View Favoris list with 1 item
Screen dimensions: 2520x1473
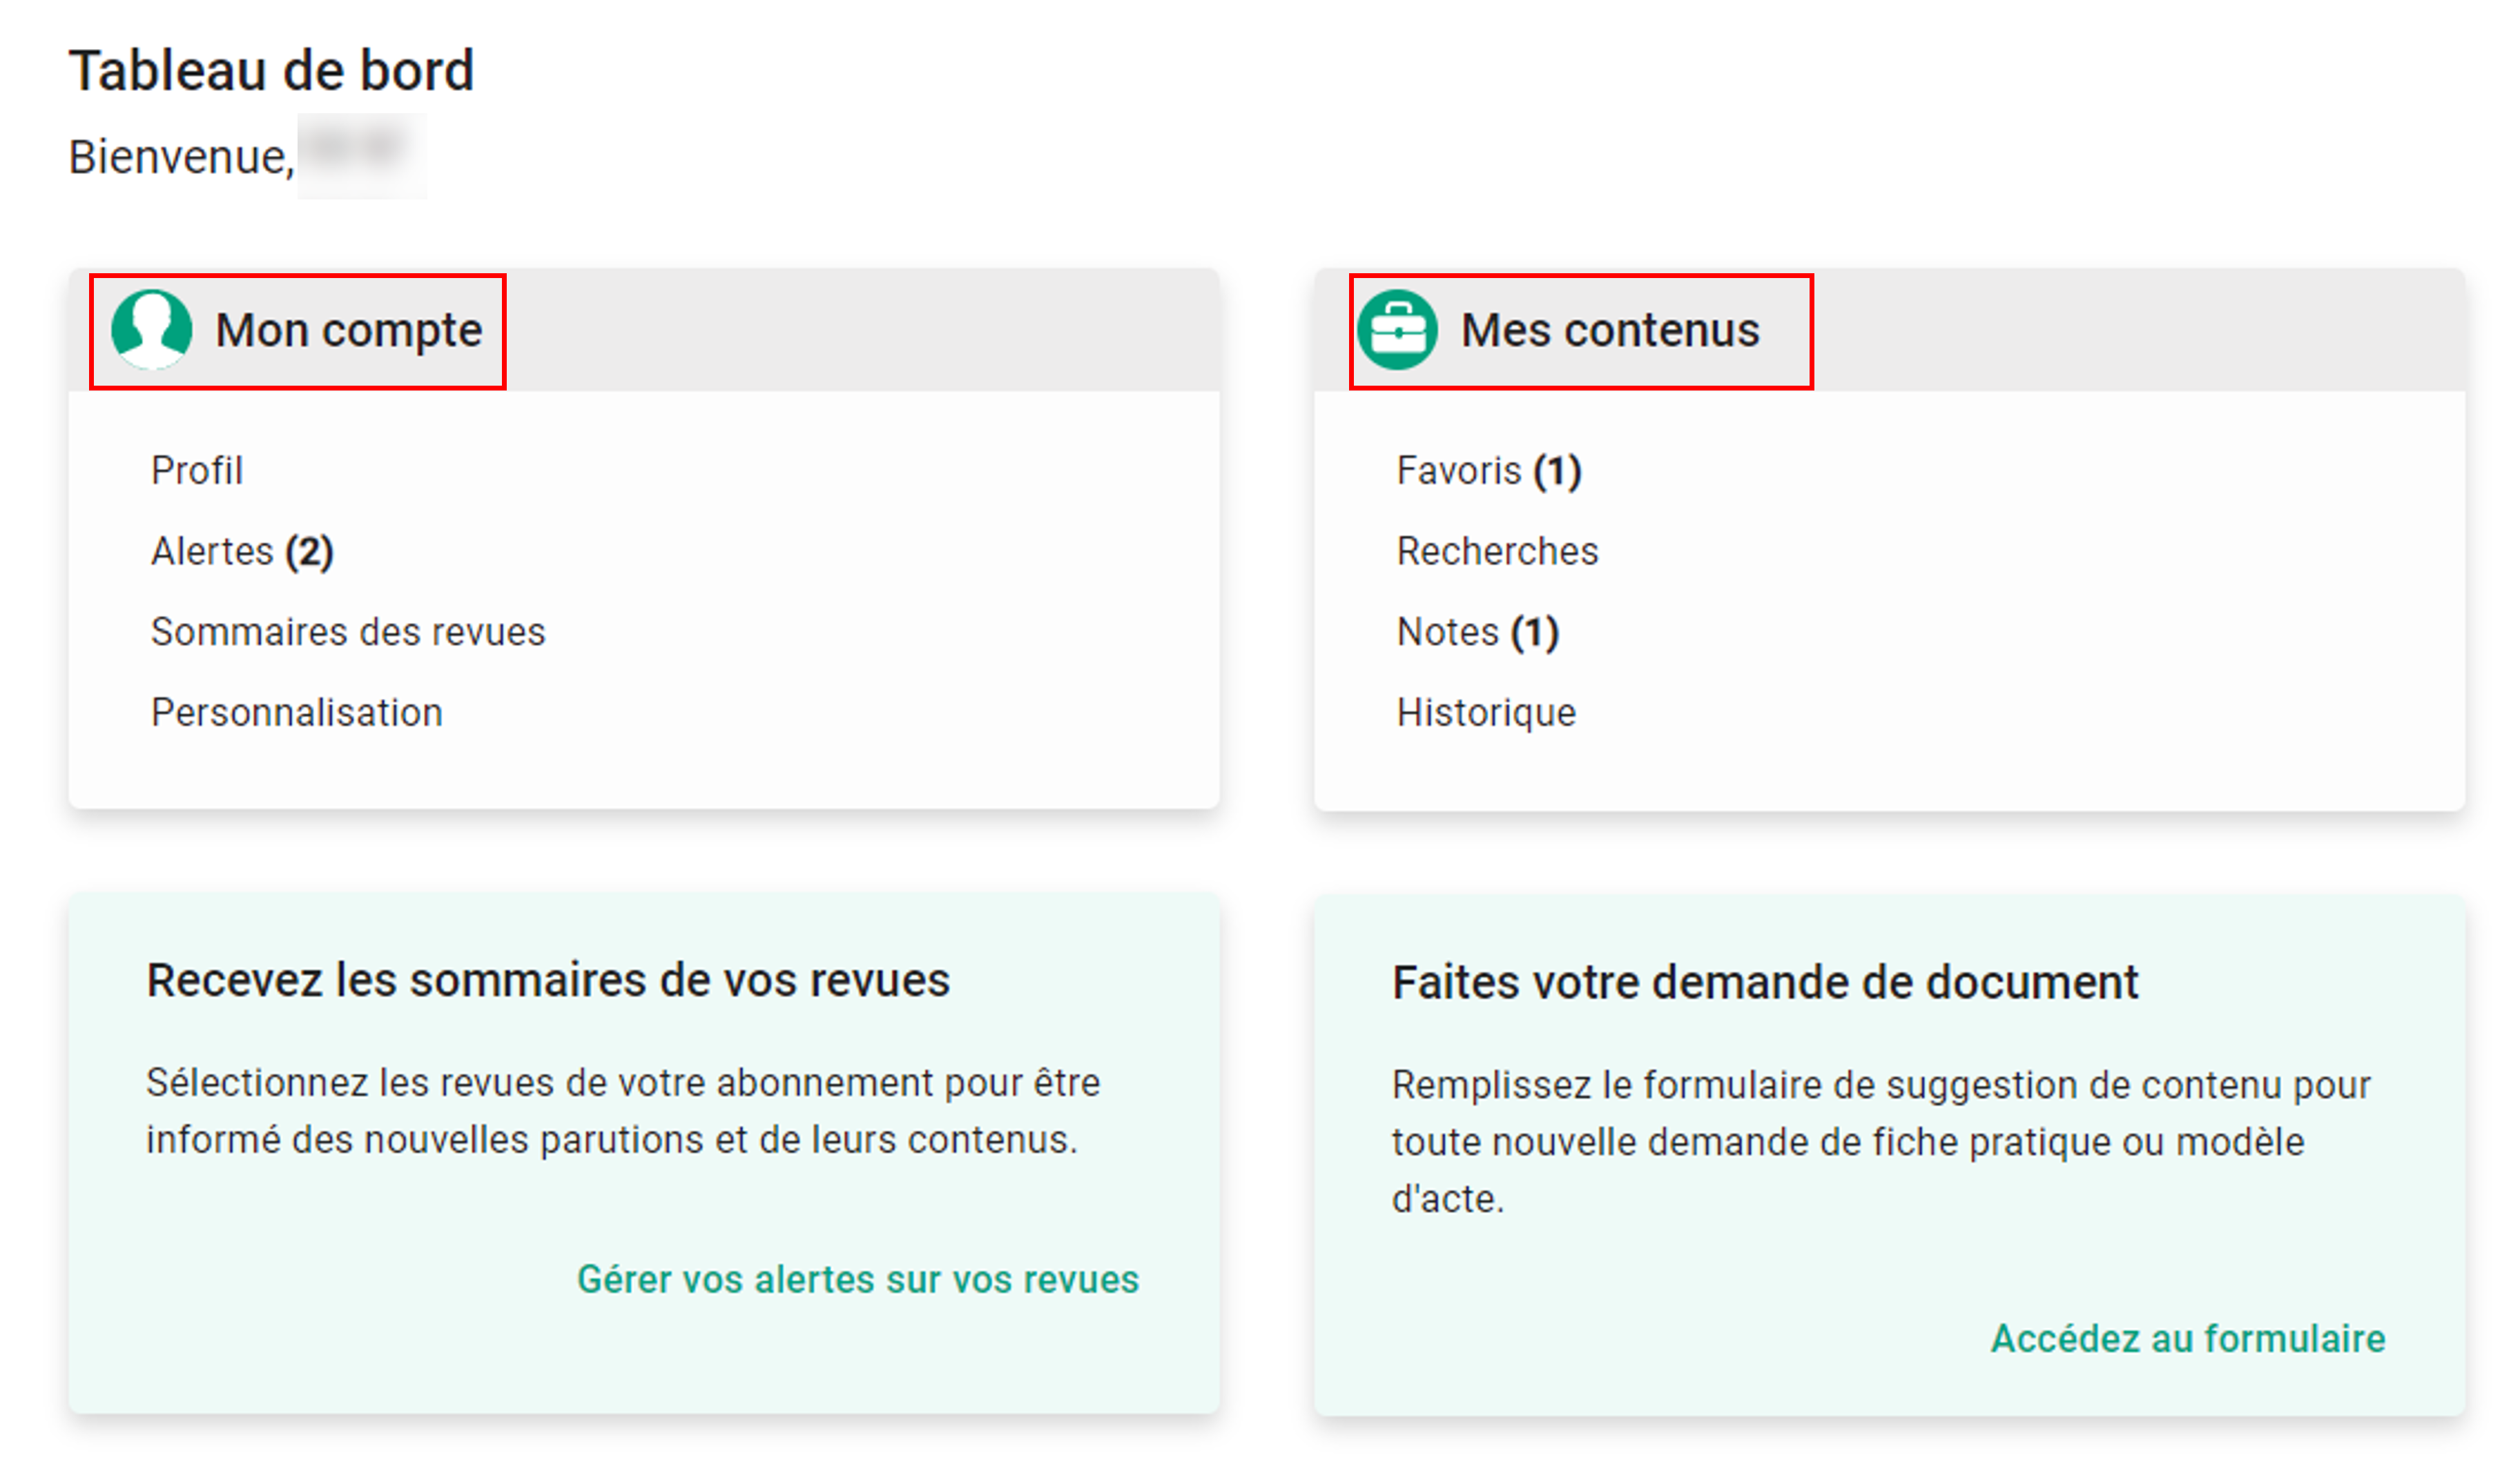click(x=1488, y=470)
